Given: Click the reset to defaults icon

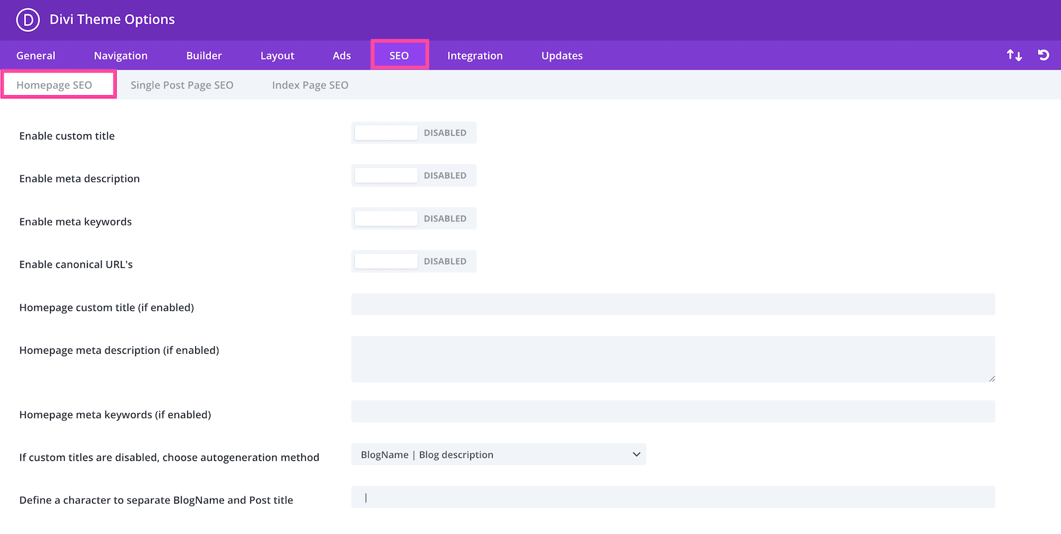Looking at the screenshot, I should click(x=1043, y=55).
